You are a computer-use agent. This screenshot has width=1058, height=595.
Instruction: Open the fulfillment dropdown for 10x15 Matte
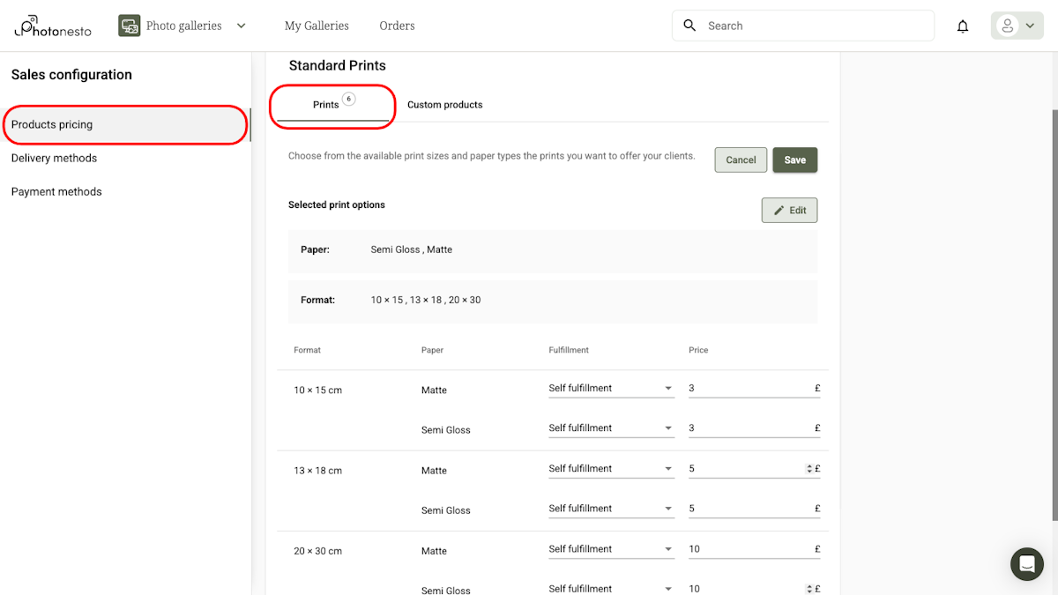click(x=667, y=388)
